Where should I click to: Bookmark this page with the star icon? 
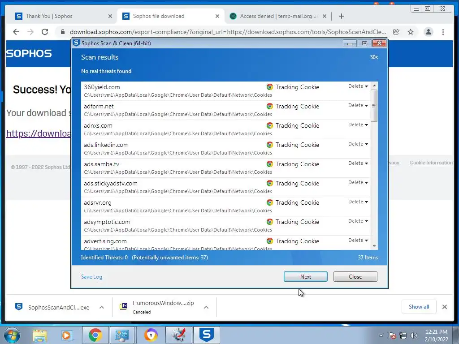[411, 32]
